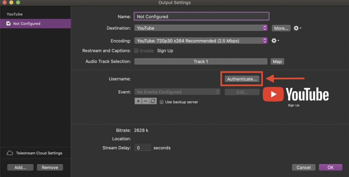Open the Destination YouTube dropdown

[201, 28]
